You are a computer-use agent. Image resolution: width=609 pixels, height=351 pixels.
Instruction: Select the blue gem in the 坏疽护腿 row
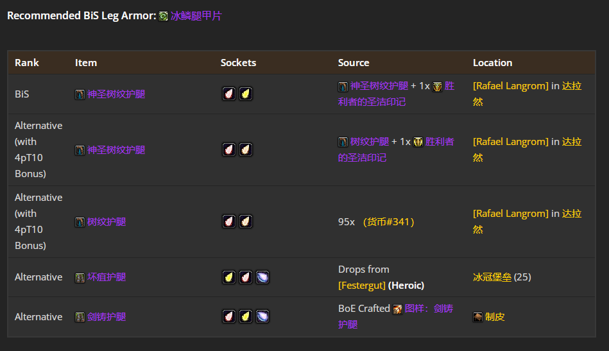tap(262, 277)
